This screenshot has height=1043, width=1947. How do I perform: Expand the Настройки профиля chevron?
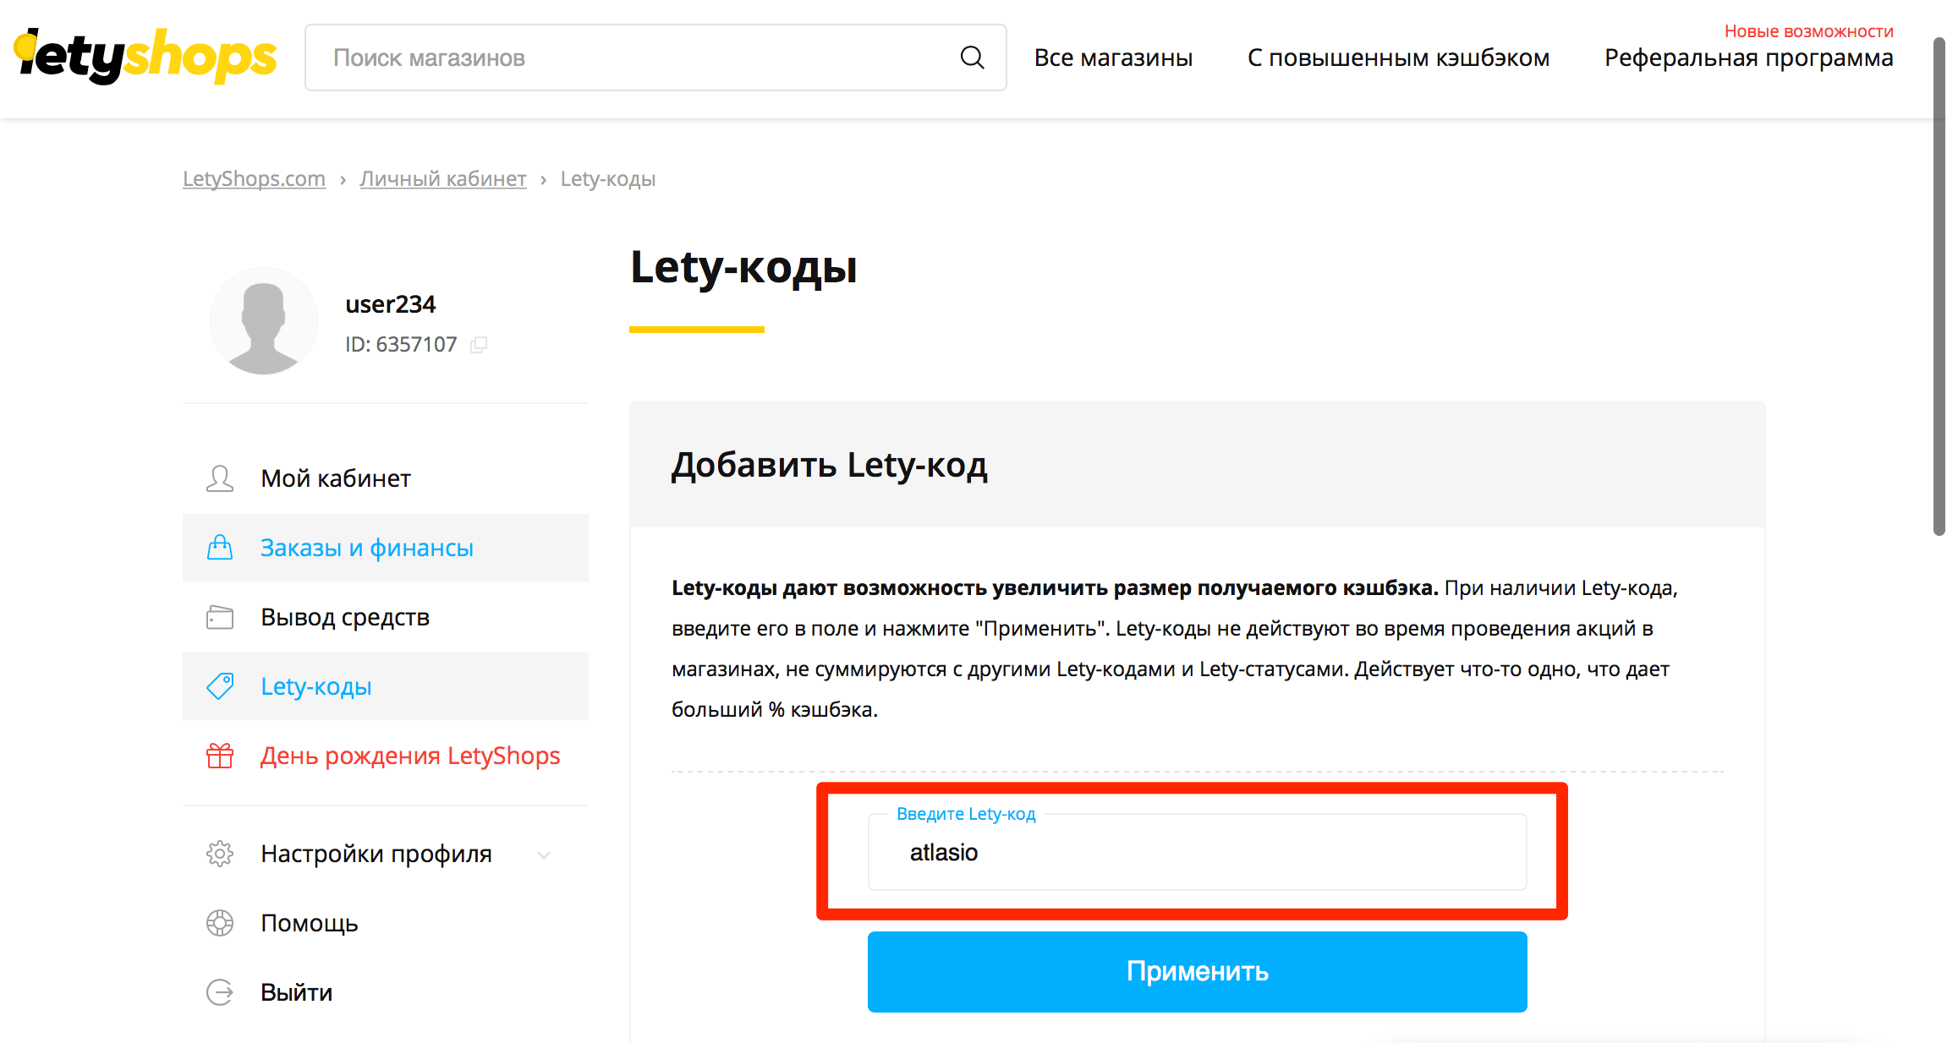tap(544, 855)
